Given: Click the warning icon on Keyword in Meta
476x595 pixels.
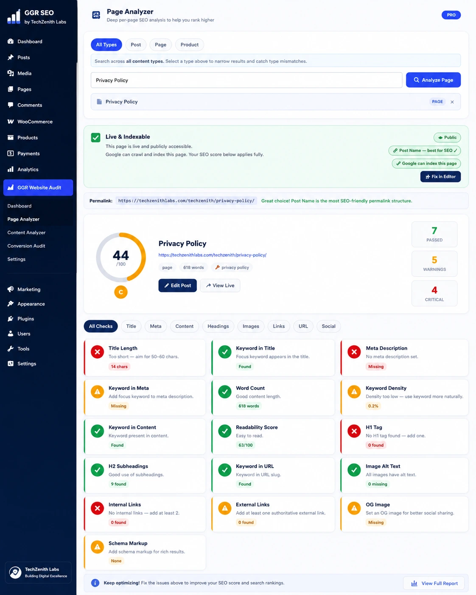Looking at the screenshot, I should coord(98,392).
